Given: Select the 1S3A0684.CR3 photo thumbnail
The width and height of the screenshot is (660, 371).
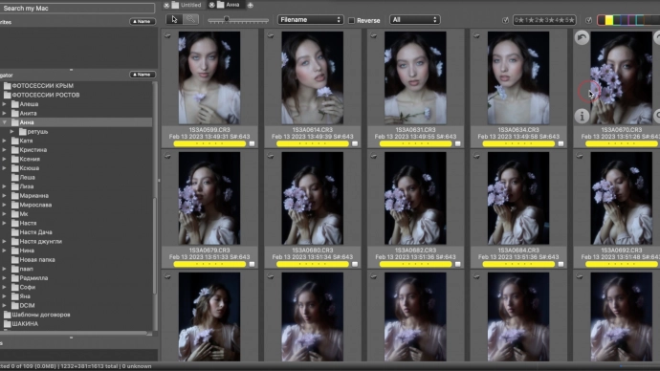Looking at the screenshot, I should tap(518, 198).
